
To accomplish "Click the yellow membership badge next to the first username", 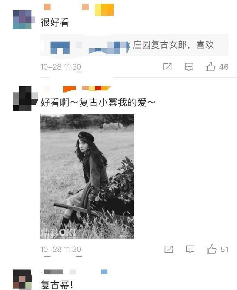I will point(104,10).
